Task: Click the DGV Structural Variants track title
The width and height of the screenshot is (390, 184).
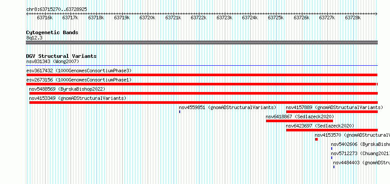Action: pos(61,56)
